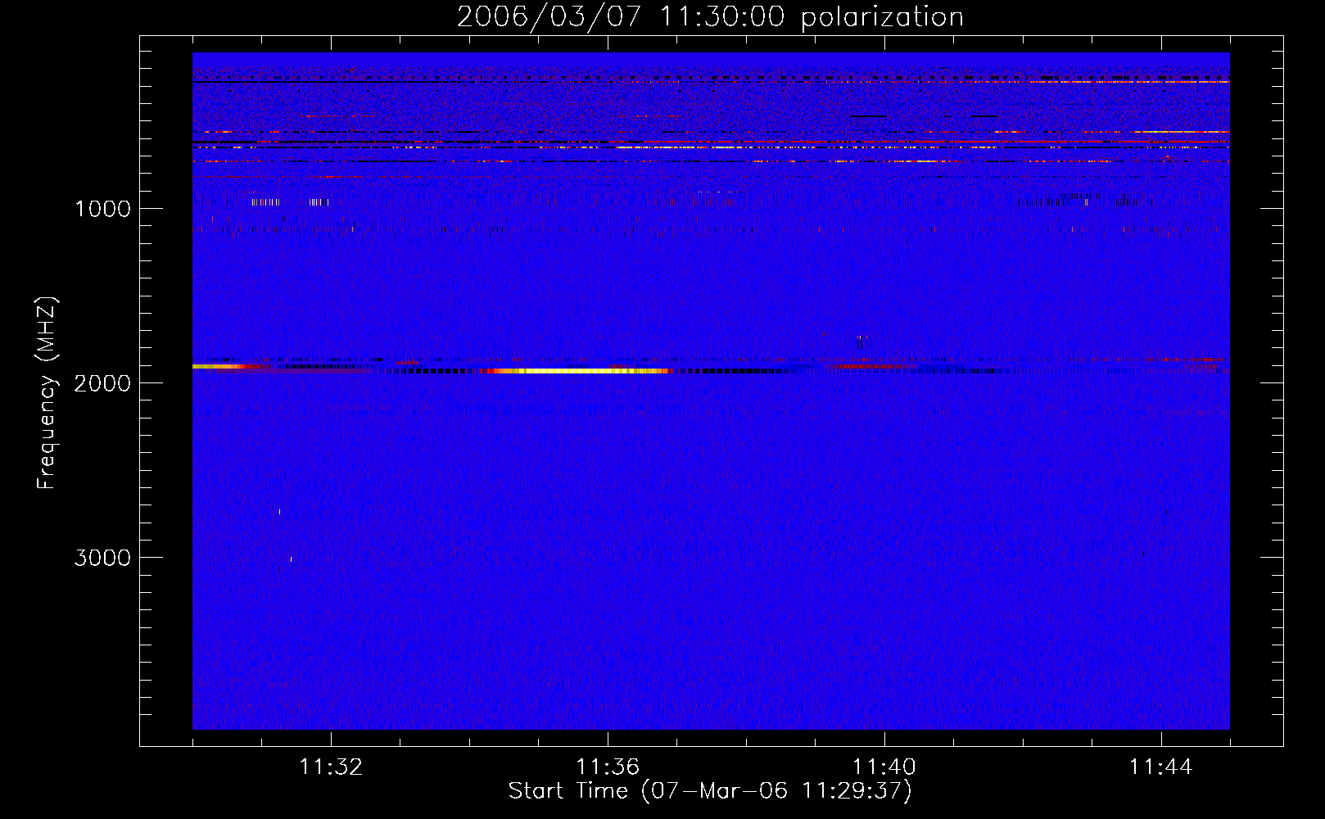
Task: Click the 'Frequency (MHZ)' axis label
Action: [x=47, y=393]
